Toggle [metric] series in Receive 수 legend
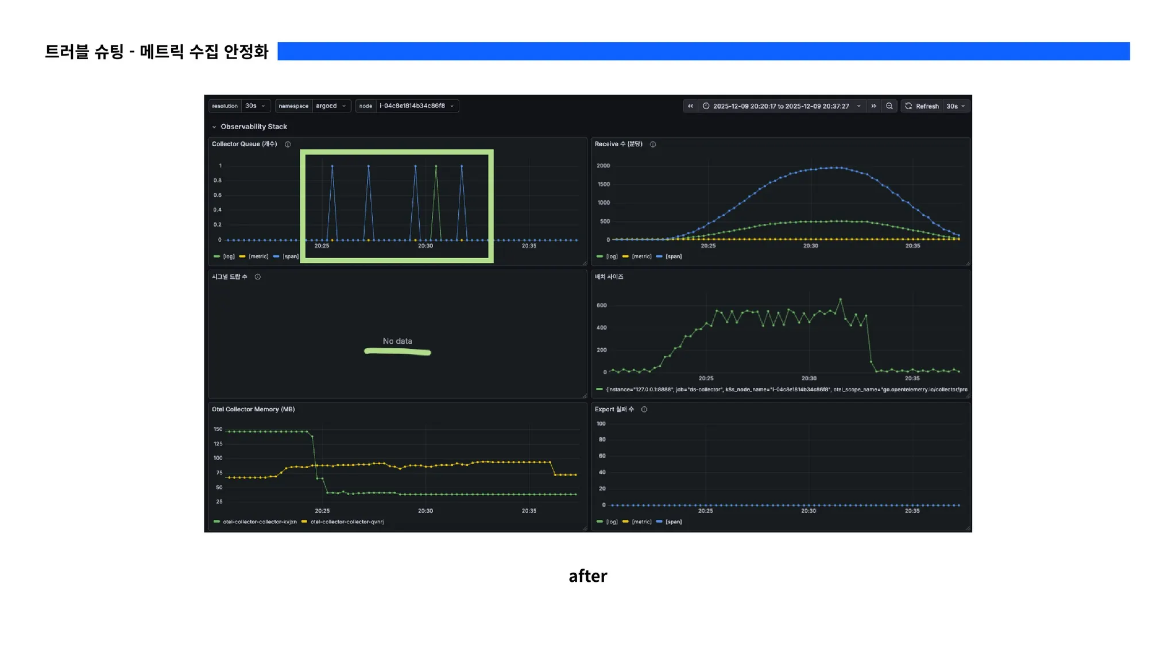Screen dimensions: 1176x661 pyautogui.click(x=641, y=256)
